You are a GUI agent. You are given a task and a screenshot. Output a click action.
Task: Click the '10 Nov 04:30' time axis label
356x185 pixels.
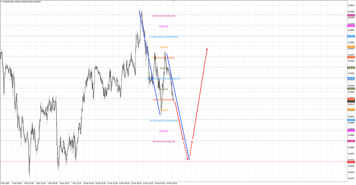(x=88, y=183)
